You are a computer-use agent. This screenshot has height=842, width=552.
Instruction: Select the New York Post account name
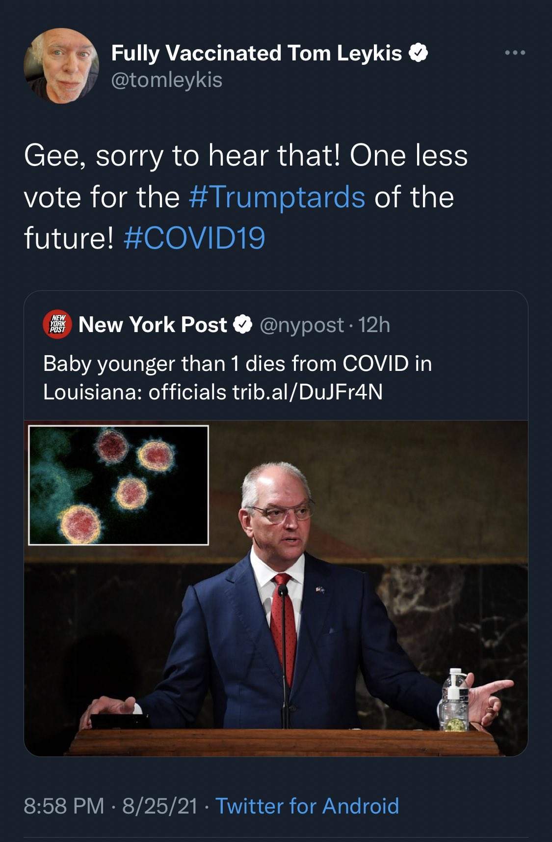(x=153, y=325)
